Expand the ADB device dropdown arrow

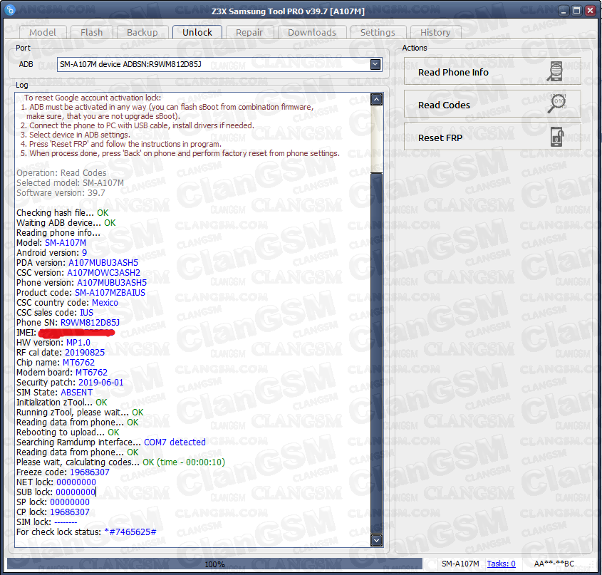click(x=375, y=64)
